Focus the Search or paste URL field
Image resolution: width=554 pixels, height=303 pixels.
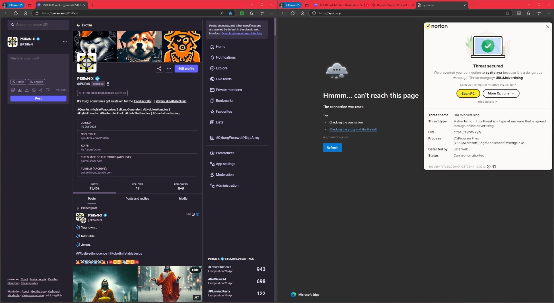[38, 25]
